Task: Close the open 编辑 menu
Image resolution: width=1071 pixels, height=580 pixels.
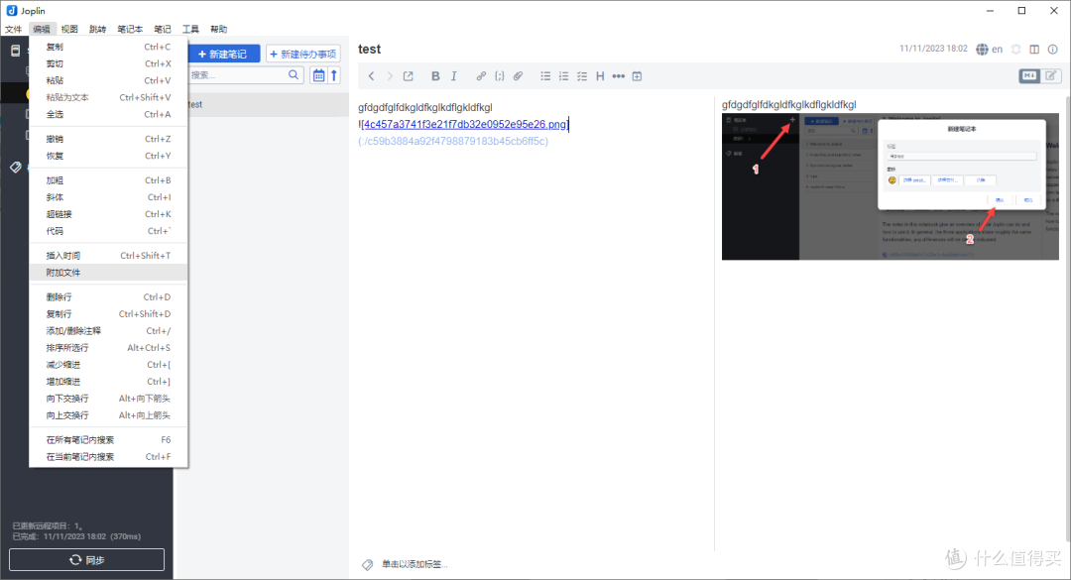Action: [42, 30]
